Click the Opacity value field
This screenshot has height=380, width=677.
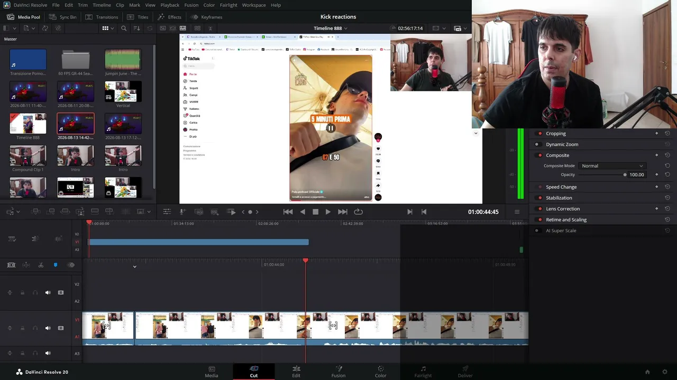point(637,175)
